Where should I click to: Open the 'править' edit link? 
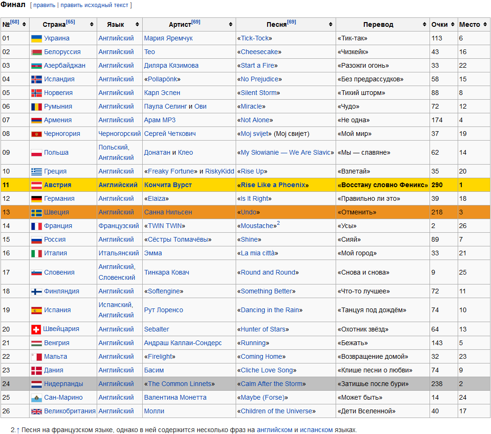click(44, 5)
